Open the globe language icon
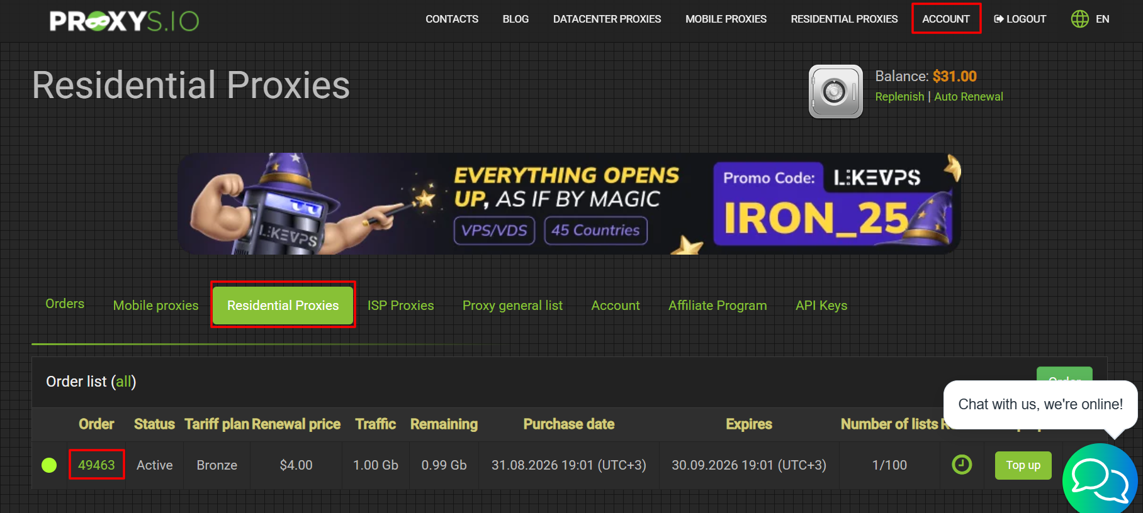 1079,19
